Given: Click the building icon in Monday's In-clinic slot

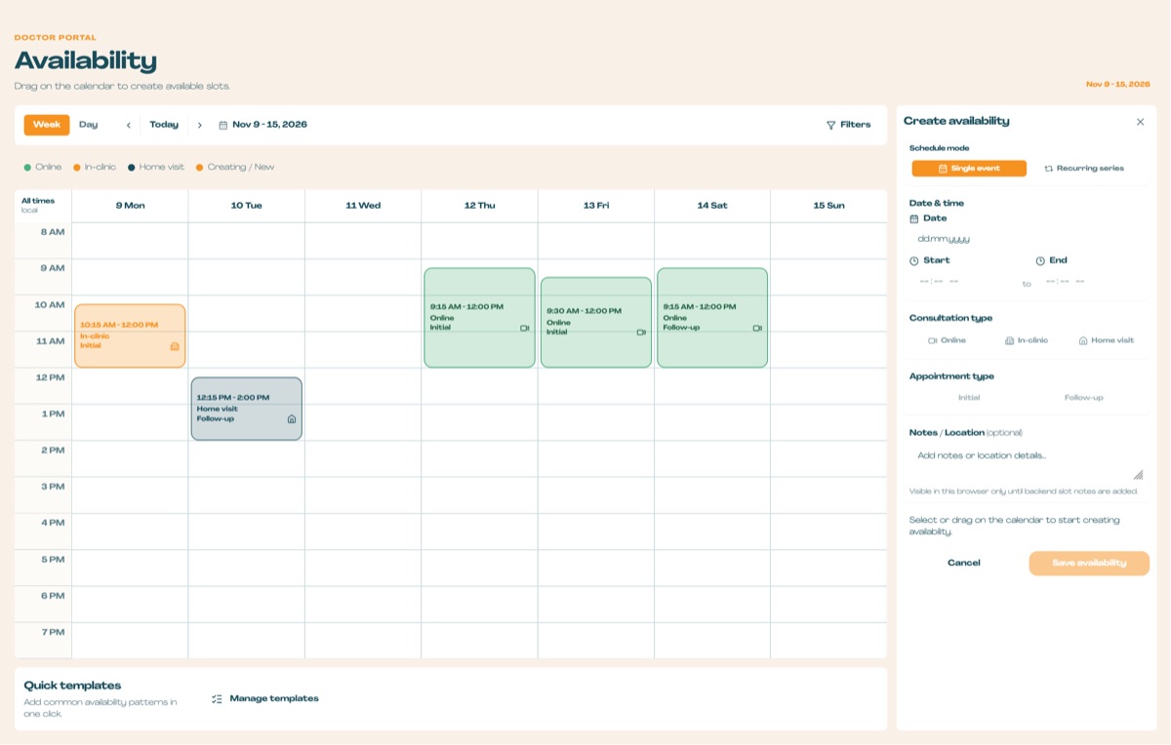Looking at the screenshot, I should click(175, 345).
